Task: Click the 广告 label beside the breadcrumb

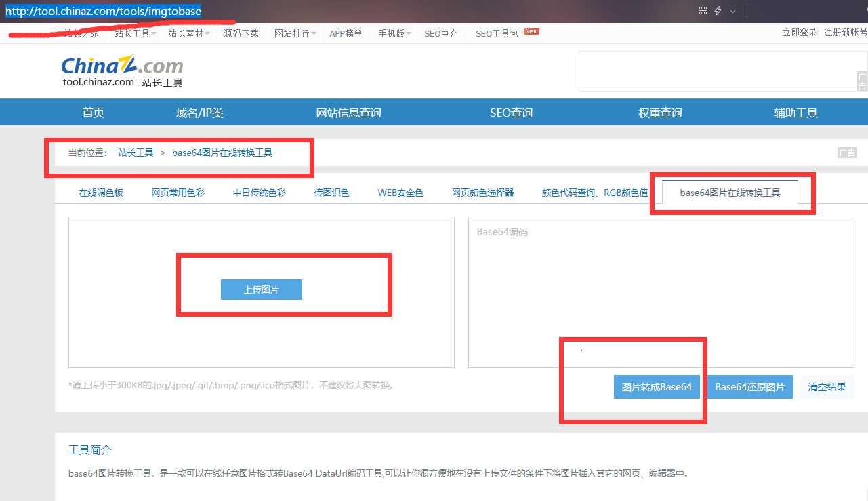Action: [x=848, y=153]
